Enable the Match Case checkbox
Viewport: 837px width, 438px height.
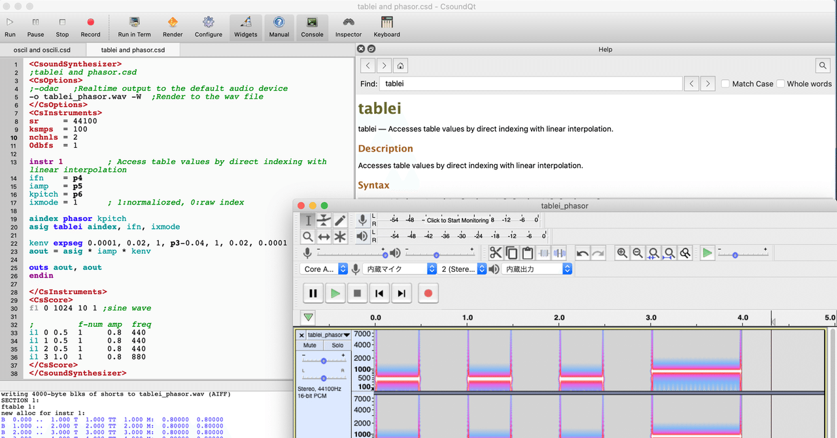coord(726,84)
